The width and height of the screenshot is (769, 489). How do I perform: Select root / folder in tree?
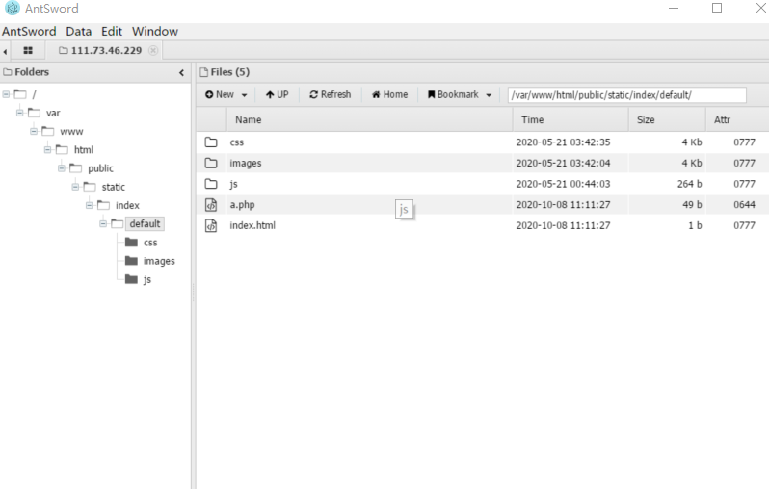(x=34, y=94)
